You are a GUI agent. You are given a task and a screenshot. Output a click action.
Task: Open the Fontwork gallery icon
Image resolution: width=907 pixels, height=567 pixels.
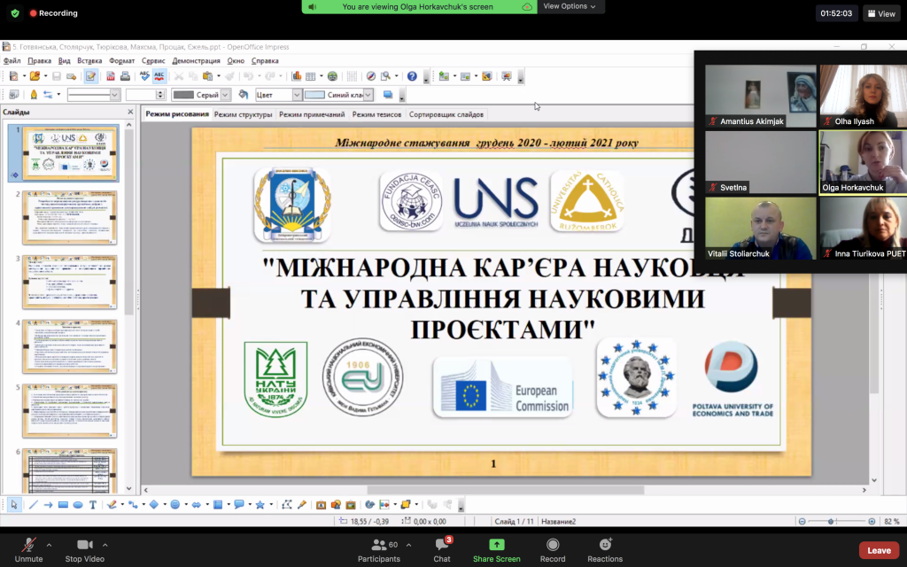(x=321, y=504)
